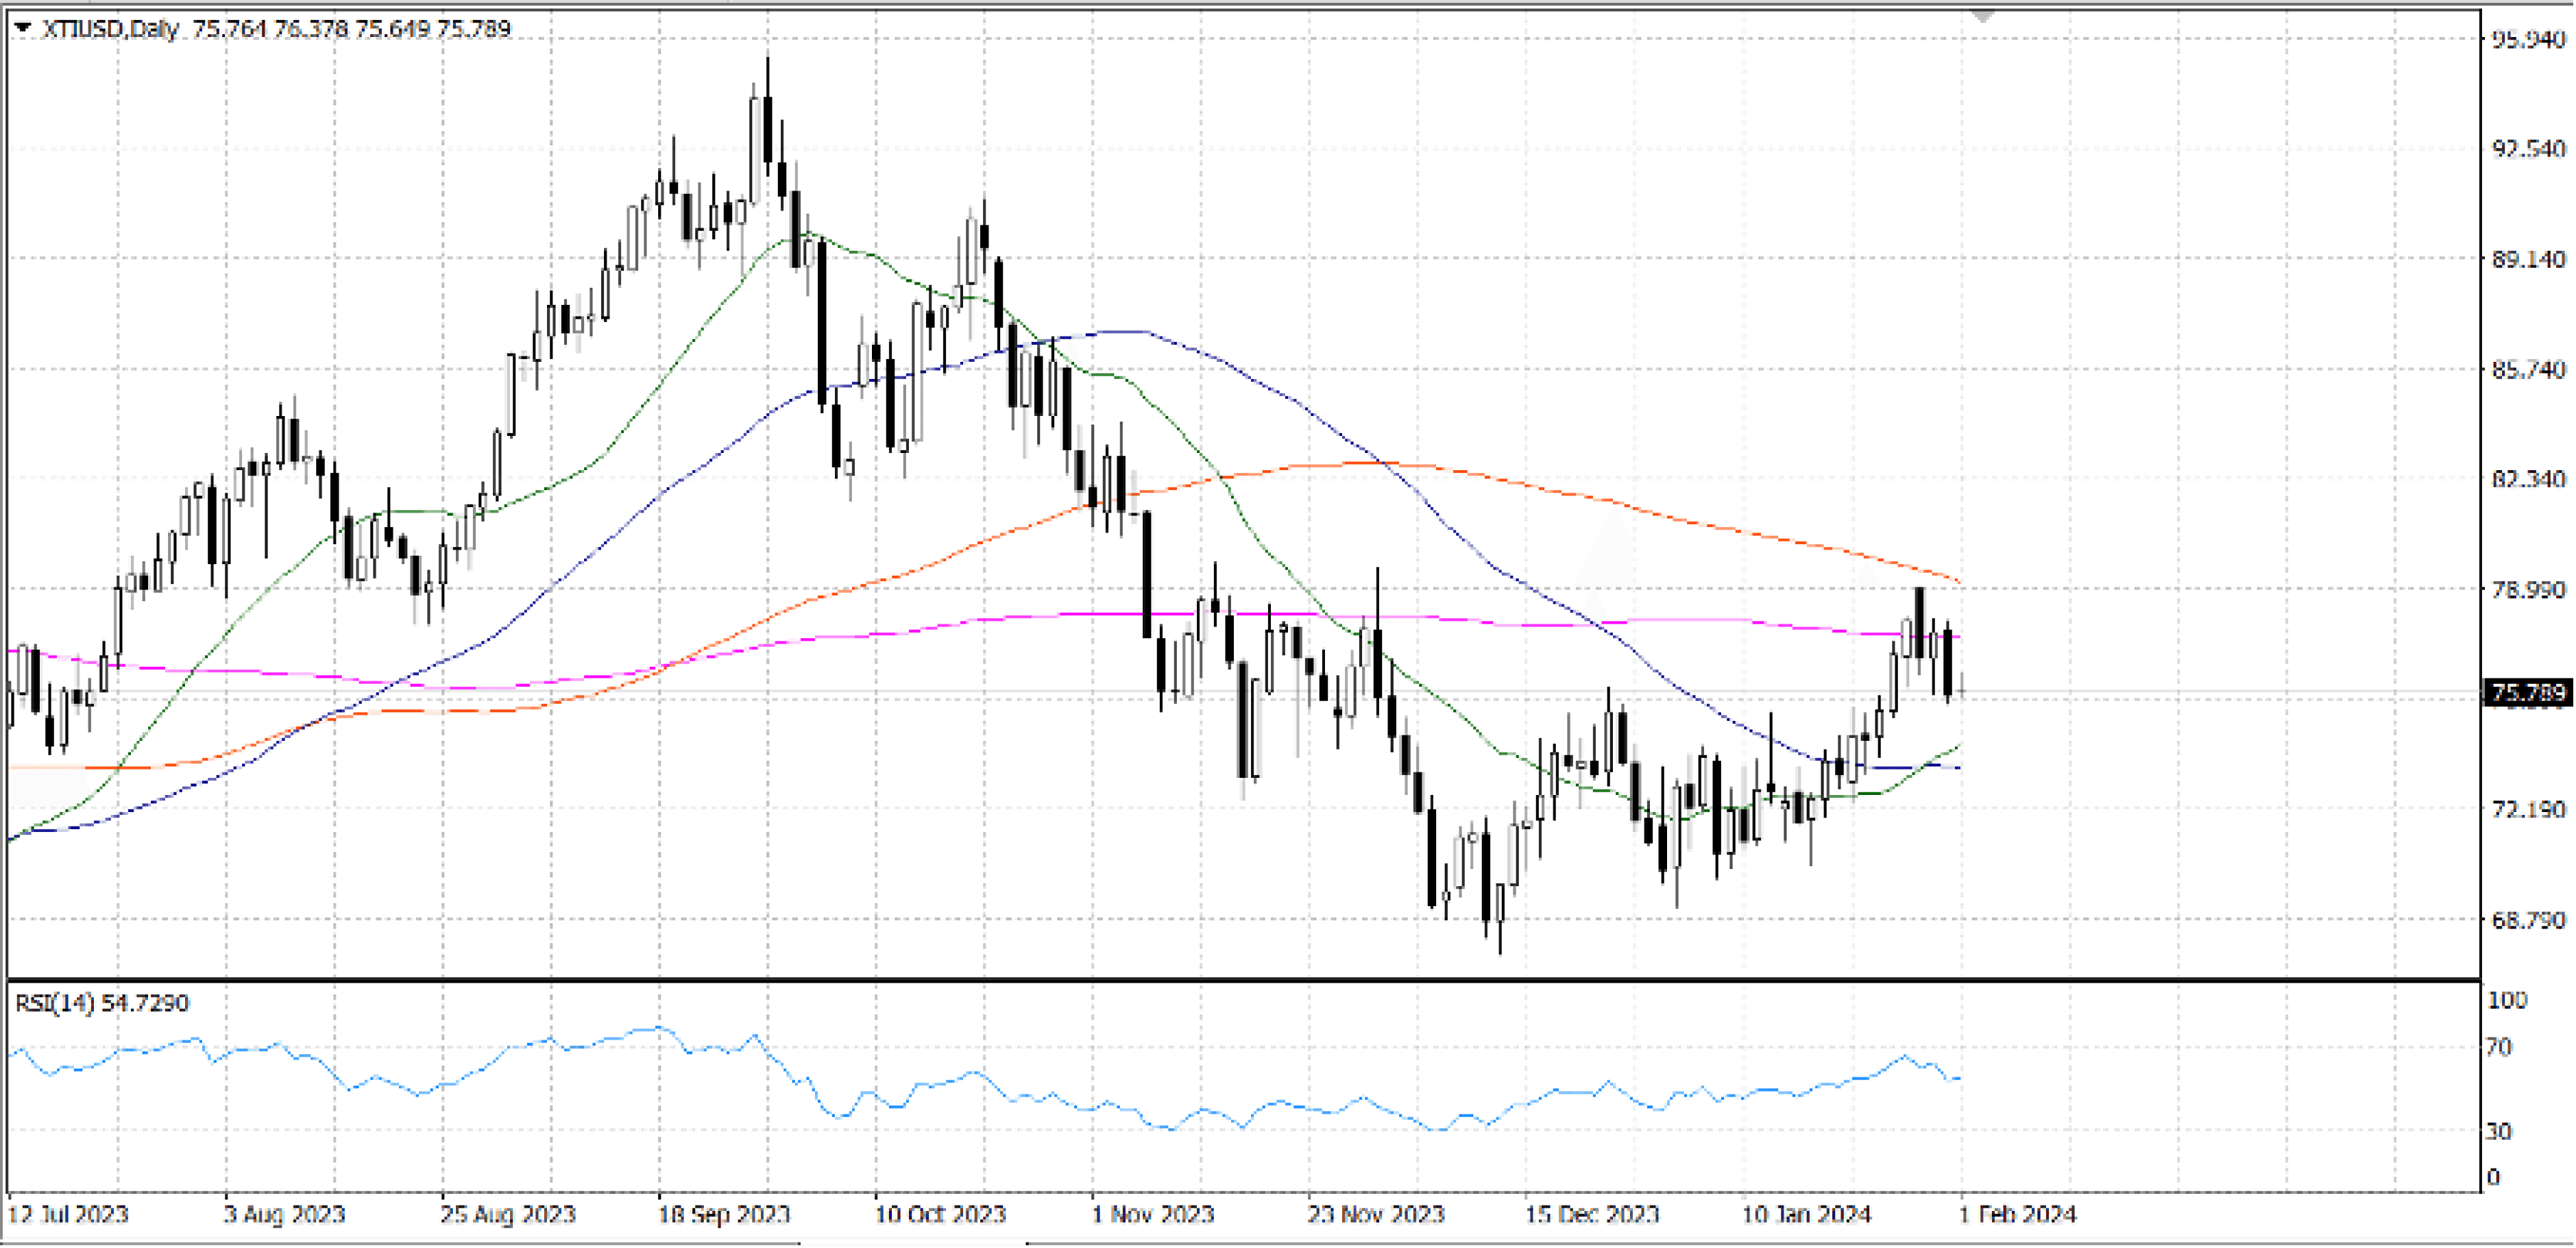Open the one-click trading triangle beside XTIUSD

coord(22,28)
